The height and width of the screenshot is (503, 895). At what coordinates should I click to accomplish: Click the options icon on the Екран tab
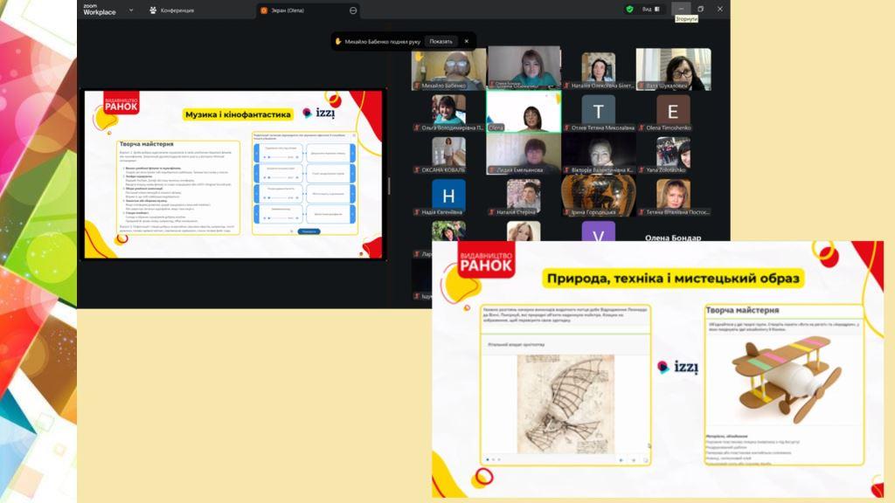tap(353, 10)
